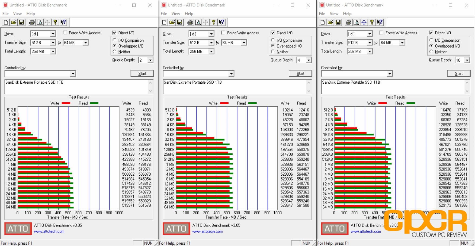The height and width of the screenshot is (246, 475).
Task: Click red Write legend swatch in right window
Action: [383, 103]
